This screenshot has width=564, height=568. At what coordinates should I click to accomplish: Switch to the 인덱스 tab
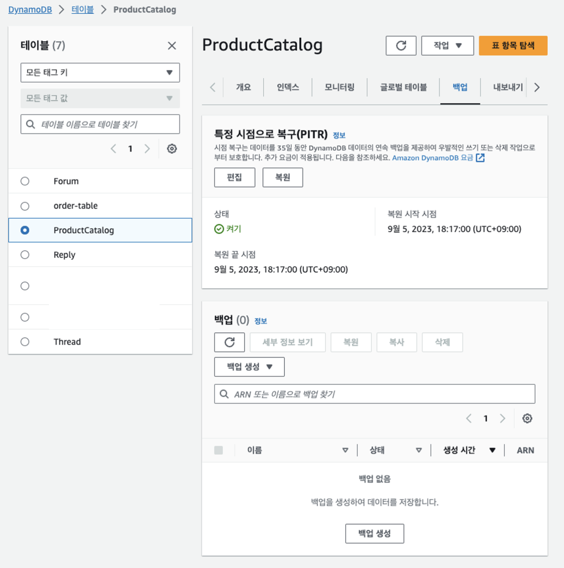[x=288, y=87]
